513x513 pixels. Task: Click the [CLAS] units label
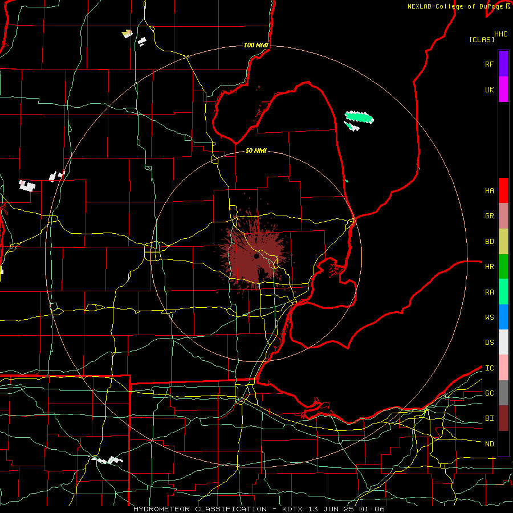482,39
